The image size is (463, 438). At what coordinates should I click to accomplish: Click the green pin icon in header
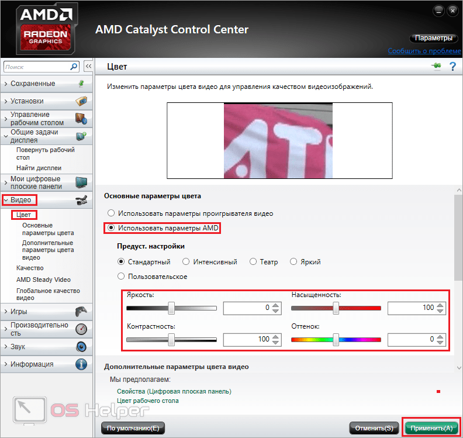tap(436, 66)
